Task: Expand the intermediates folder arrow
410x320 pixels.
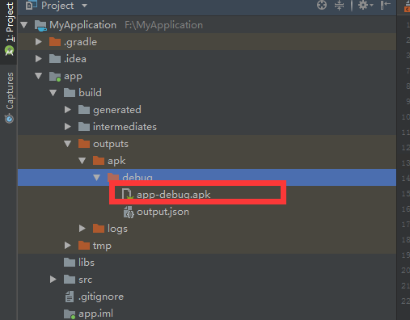Action: click(x=68, y=127)
